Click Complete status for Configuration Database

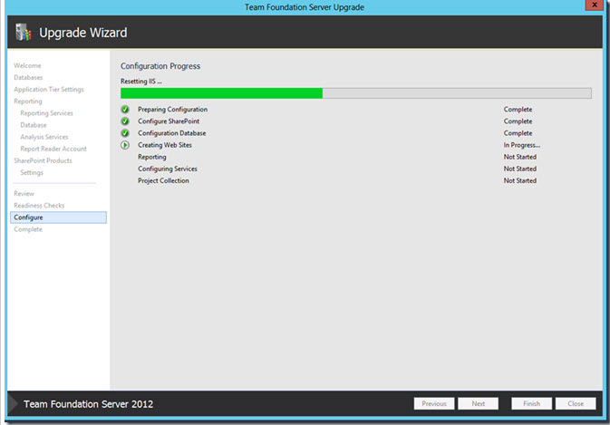tap(518, 133)
